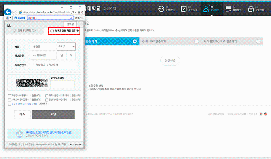The image size is (271, 159).
Task: Click the step 05 signup complete lock icon
Action: [251, 9]
